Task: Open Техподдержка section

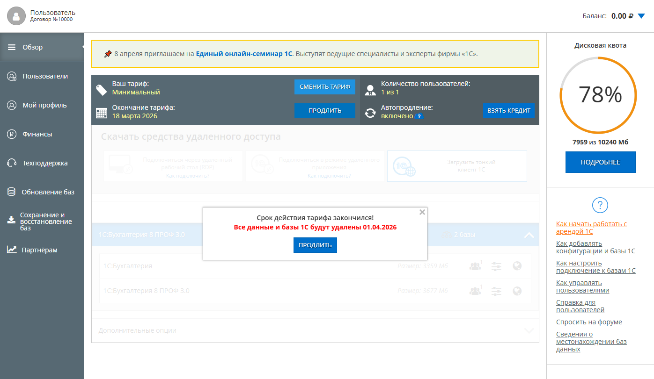Action: click(x=44, y=163)
